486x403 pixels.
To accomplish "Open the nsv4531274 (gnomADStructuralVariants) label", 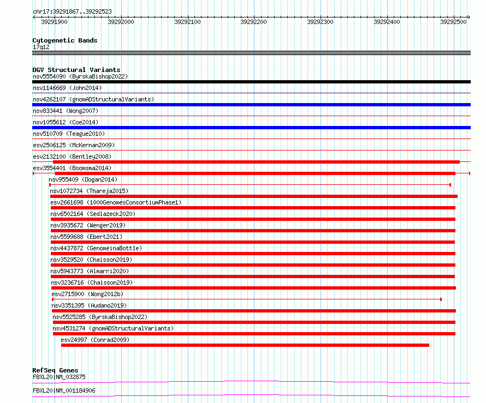I will 113,328.
